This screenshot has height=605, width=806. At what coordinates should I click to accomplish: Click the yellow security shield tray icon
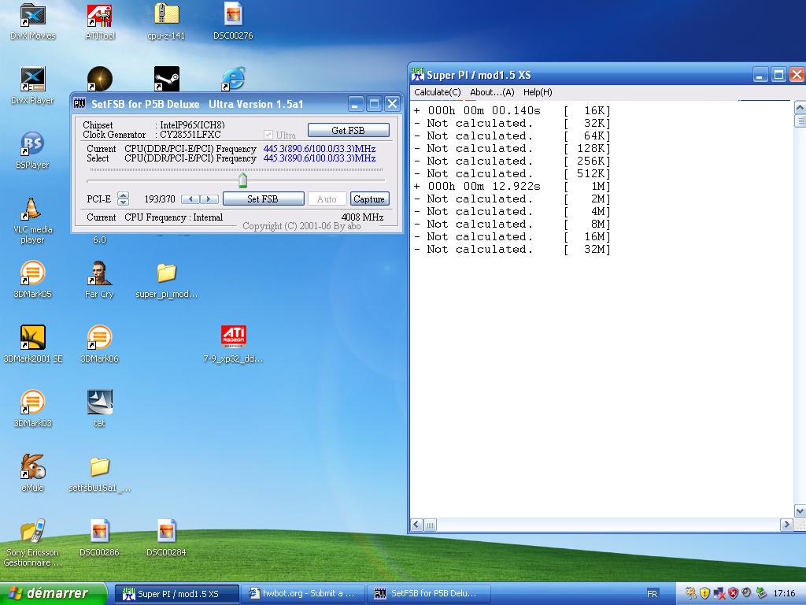704,593
